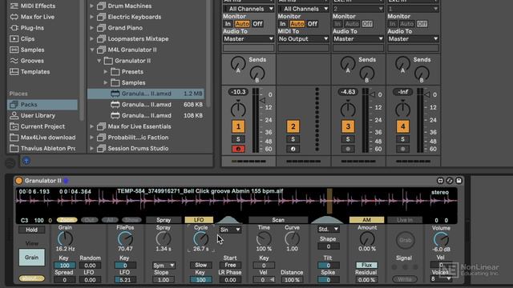Arm track 4 for recording
Image resolution: width=513 pixels, height=288 pixels.
point(402,149)
